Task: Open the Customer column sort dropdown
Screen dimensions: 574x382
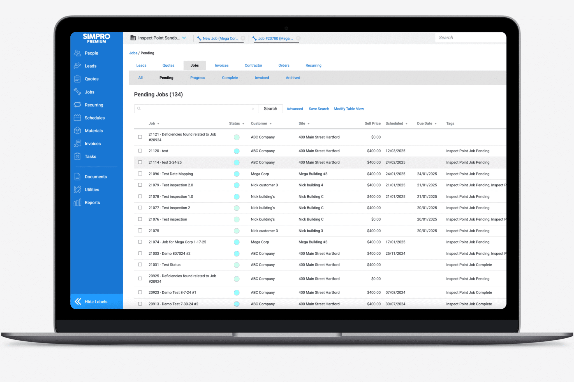Action: tap(270, 124)
